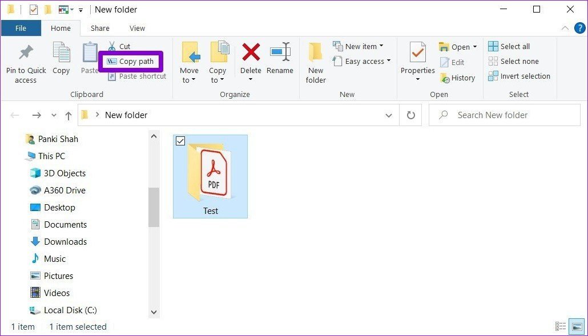Open Documents in the navigation pane
Viewport: 588px width, 336px height.
(x=58, y=225)
